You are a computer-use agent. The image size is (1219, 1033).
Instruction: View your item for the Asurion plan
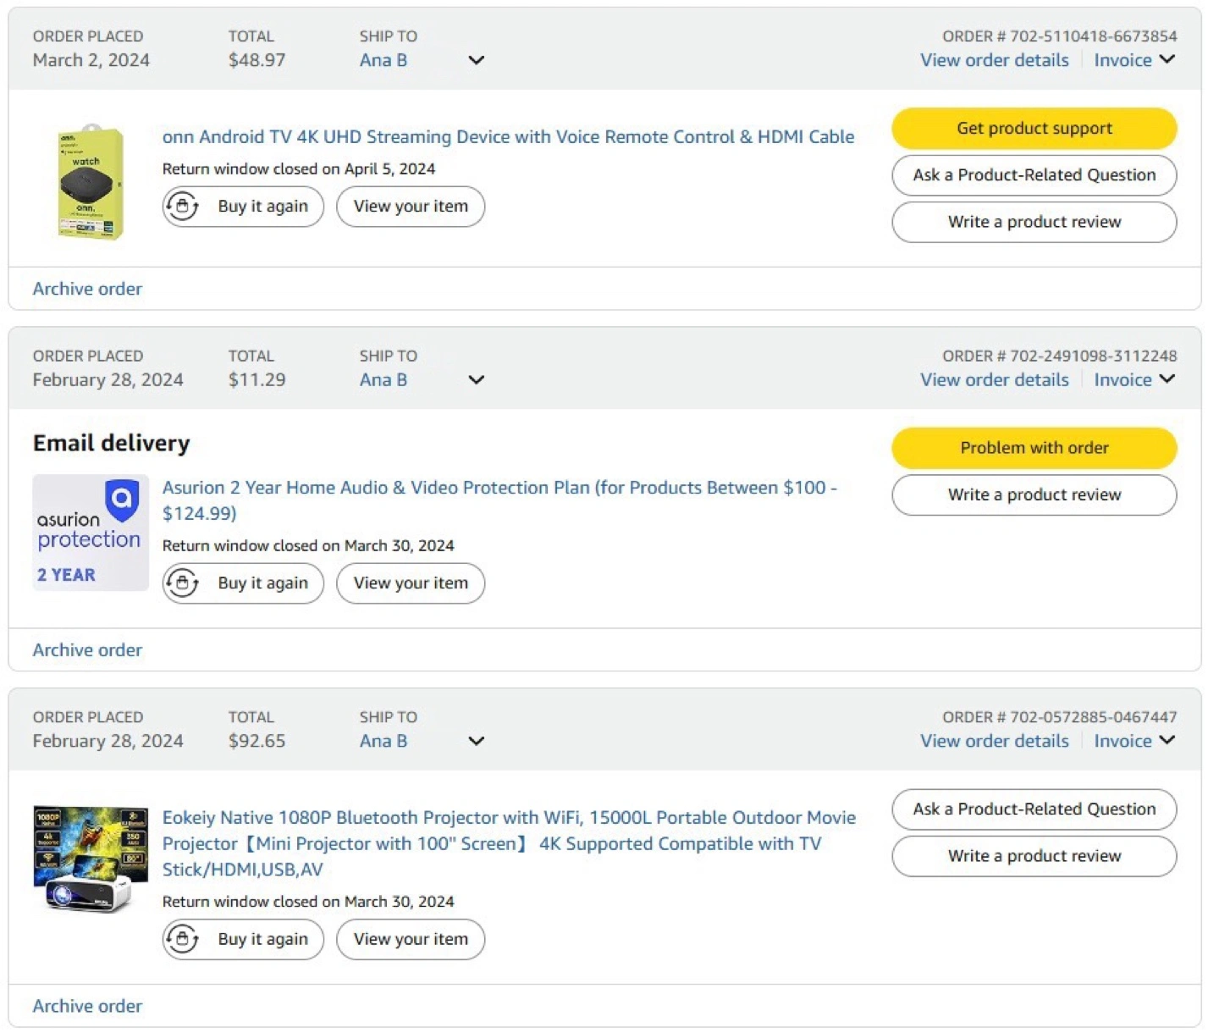411,583
